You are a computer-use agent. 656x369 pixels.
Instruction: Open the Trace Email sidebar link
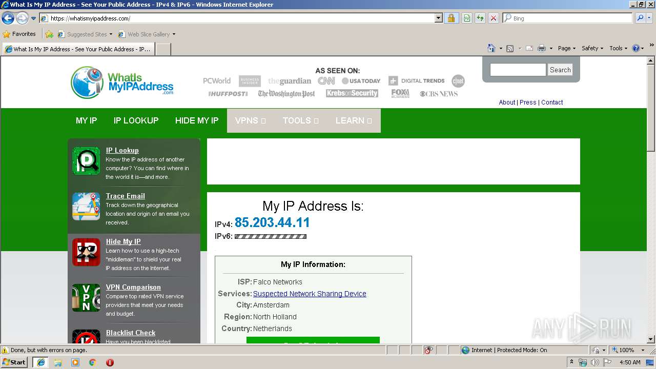click(x=125, y=196)
